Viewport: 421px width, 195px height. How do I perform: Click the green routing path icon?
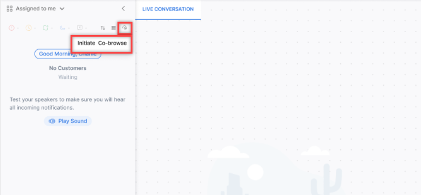[x=45, y=28]
